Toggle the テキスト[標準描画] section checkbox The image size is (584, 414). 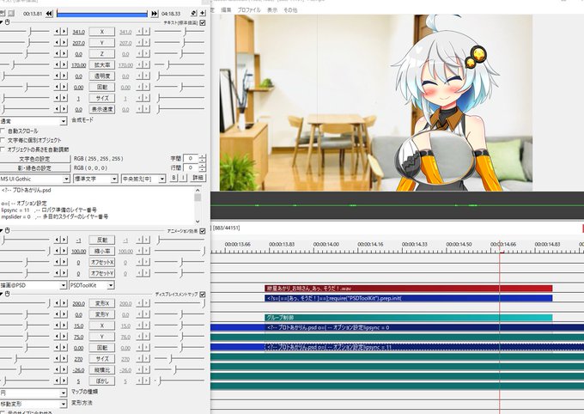coord(203,22)
